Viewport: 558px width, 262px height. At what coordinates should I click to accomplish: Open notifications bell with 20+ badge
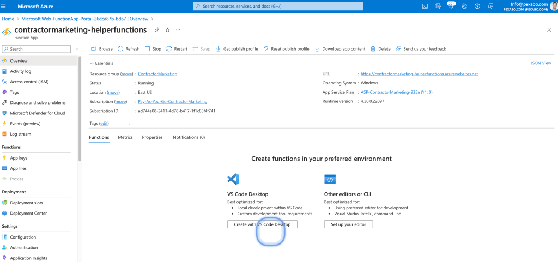click(x=451, y=5)
